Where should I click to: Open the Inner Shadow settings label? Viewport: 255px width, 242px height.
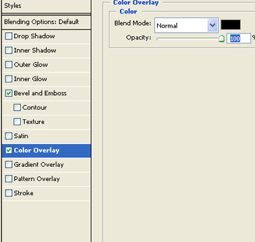tap(35, 50)
